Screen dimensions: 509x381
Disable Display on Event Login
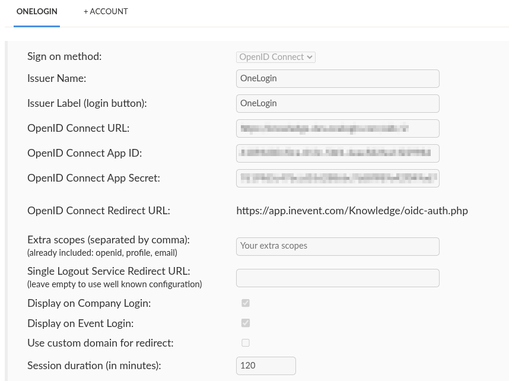pyautogui.click(x=245, y=323)
